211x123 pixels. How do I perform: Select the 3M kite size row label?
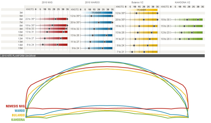[21, 13]
